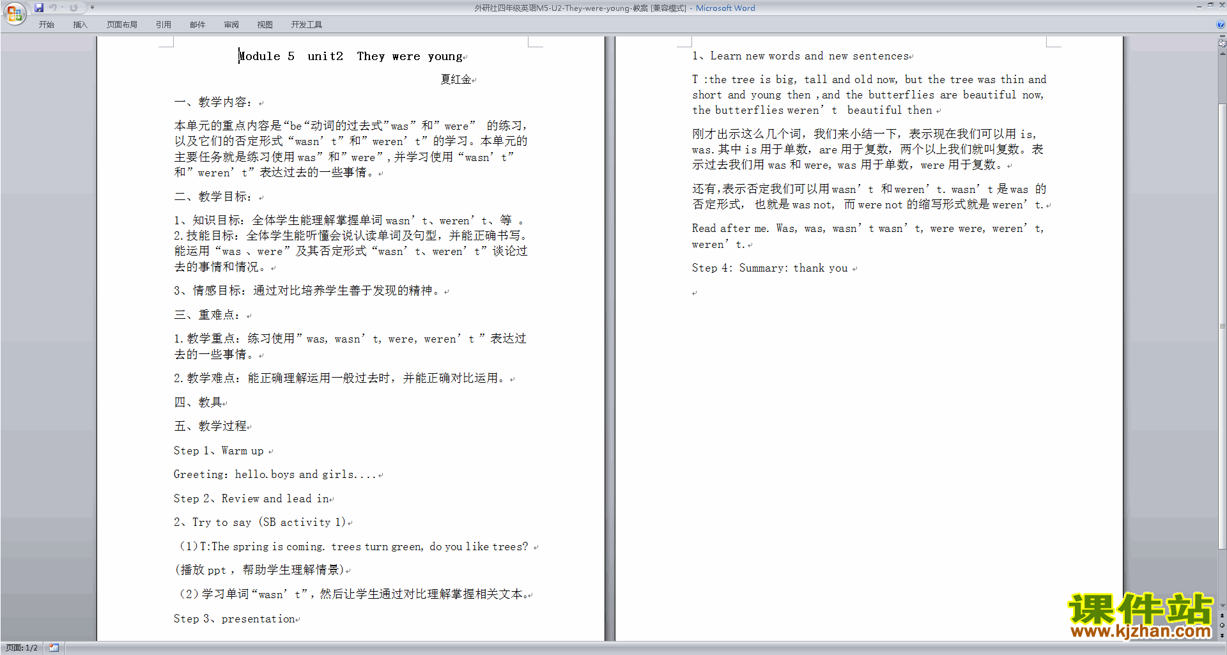
Task: Click the heading 二、教学目标：
Action: (x=213, y=197)
